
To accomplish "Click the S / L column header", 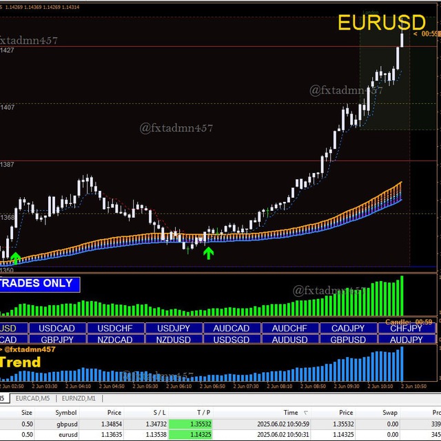I will (x=159, y=413).
